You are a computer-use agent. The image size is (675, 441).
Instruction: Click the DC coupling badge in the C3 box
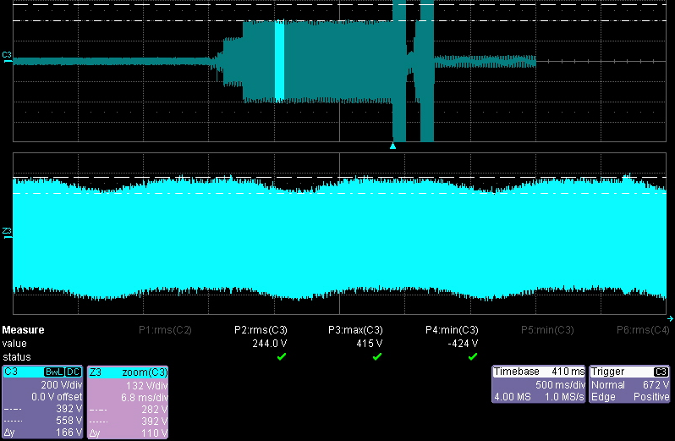tap(74, 372)
